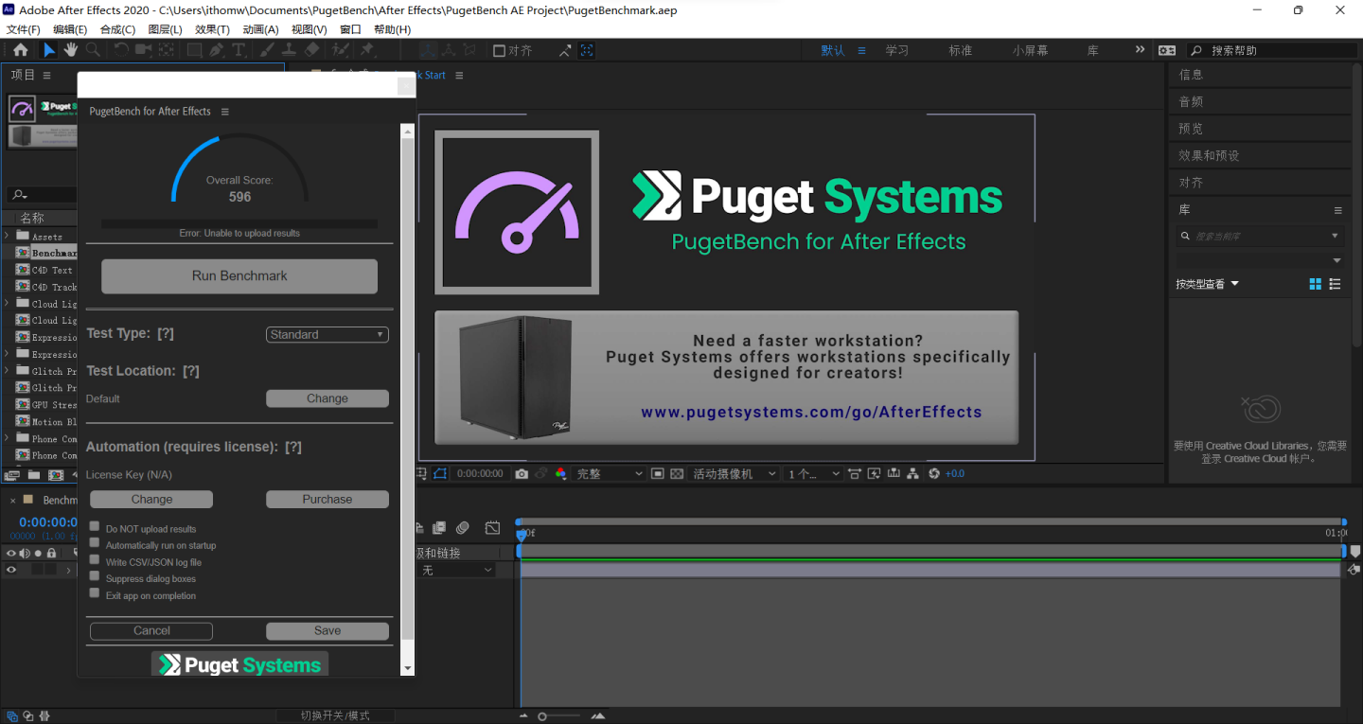The image size is (1363, 724).
Task: Select the Rectangle shape tool
Action: pos(194,50)
